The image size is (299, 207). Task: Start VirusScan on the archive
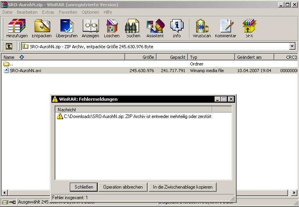point(202,28)
